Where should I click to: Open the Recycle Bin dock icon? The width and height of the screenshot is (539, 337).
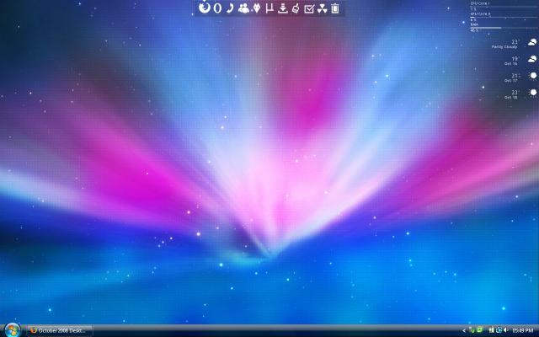point(335,8)
